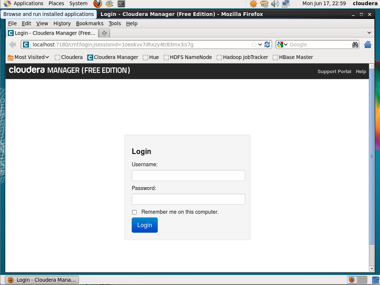Go to the Firefox home page

(368, 45)
